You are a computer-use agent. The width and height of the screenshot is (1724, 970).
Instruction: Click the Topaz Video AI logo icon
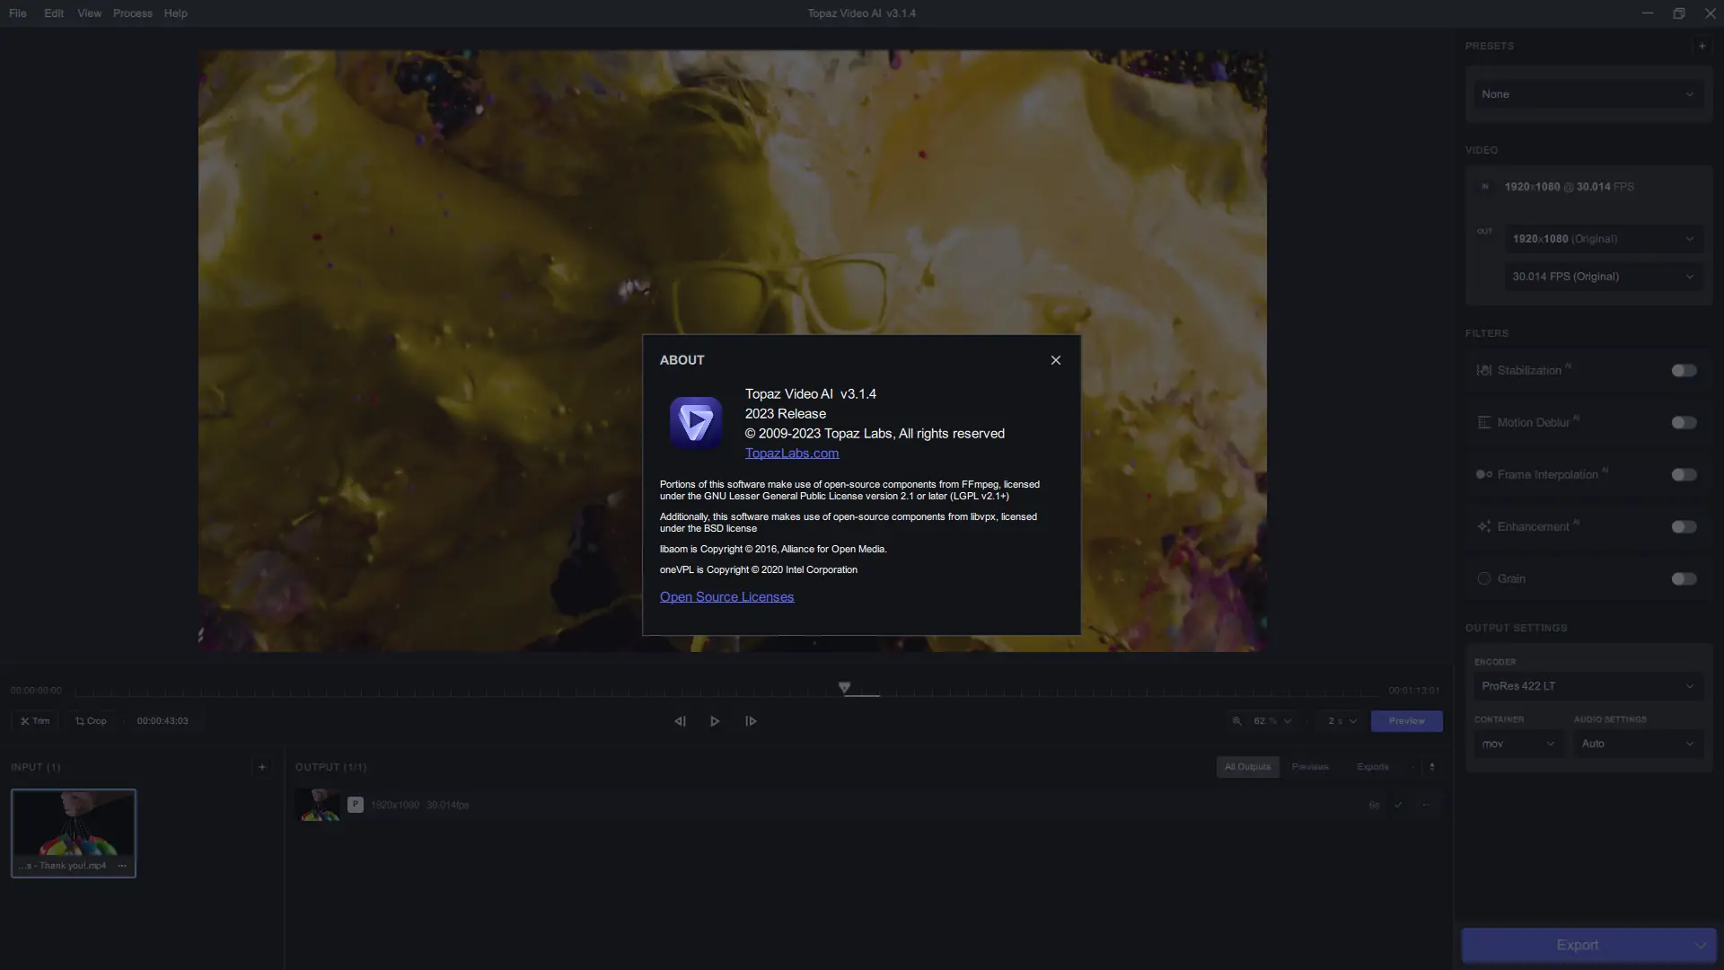695,422
